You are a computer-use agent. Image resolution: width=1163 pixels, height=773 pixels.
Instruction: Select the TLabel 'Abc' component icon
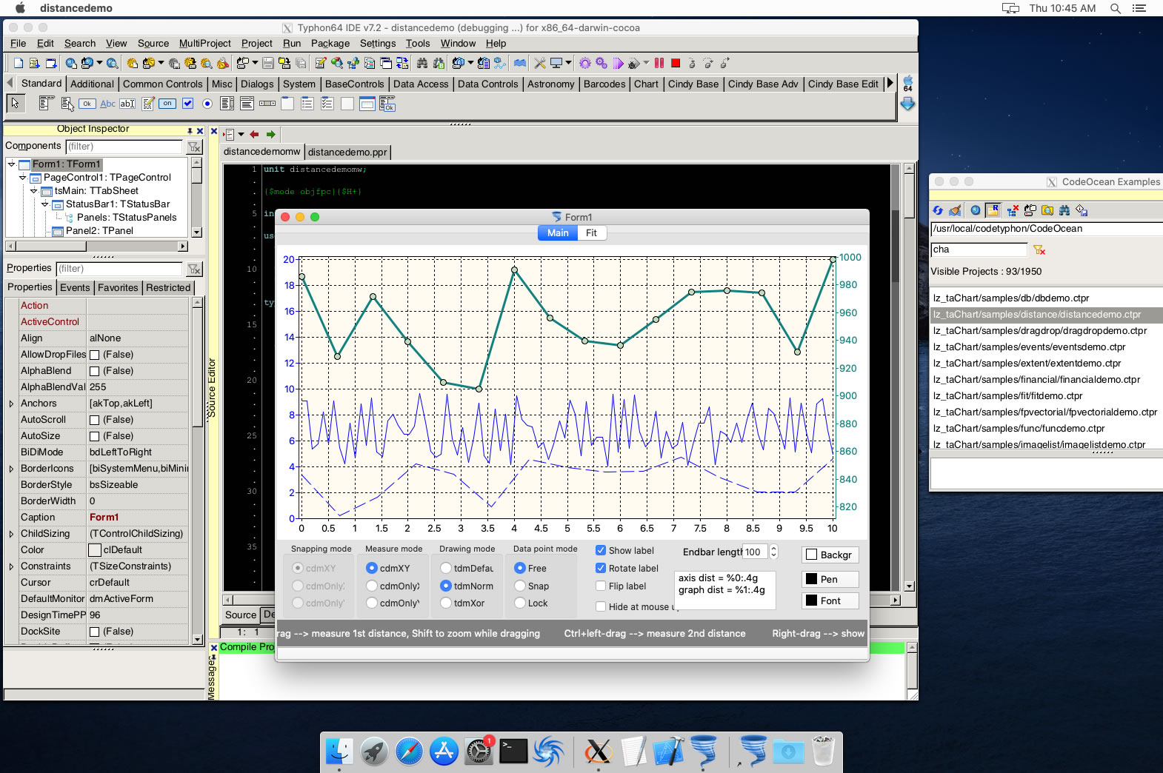(x=107, y=104)
